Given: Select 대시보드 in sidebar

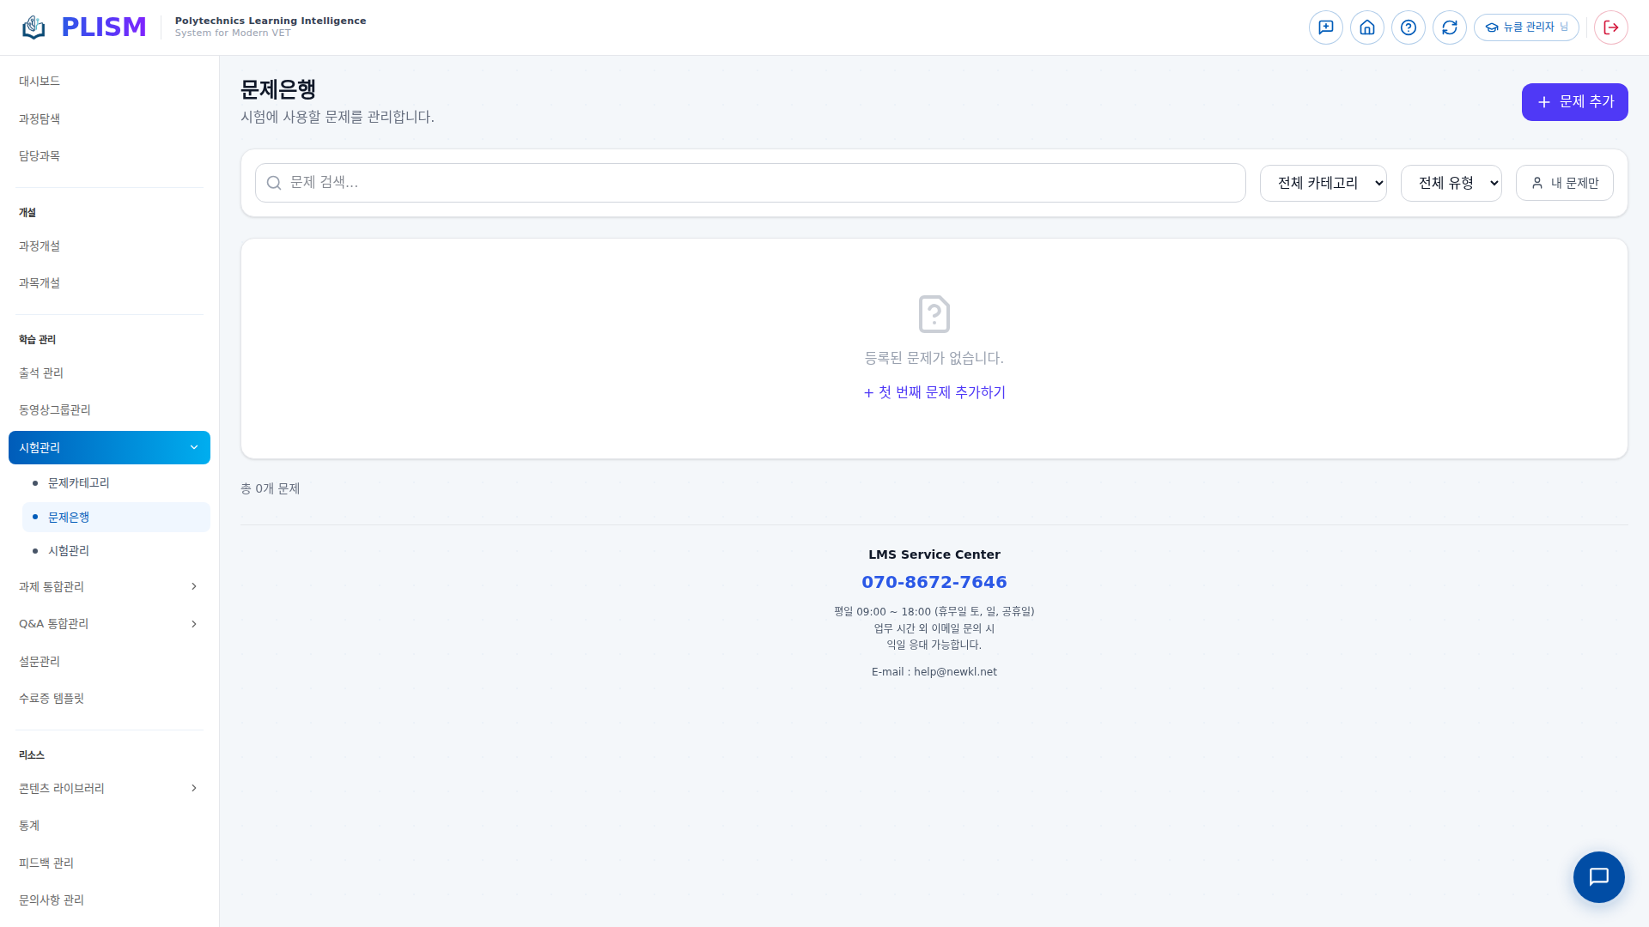Looking at the screenshot, I should (40, 81).
